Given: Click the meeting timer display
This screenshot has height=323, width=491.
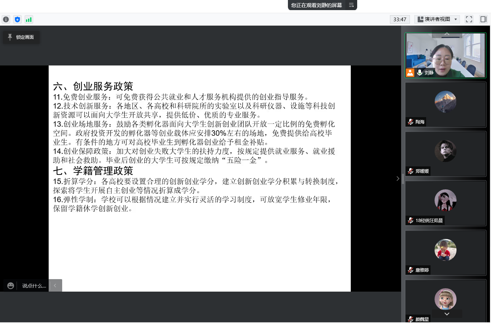Looking at the screenshot, I should pyautogui.click(x=399, y=19).
